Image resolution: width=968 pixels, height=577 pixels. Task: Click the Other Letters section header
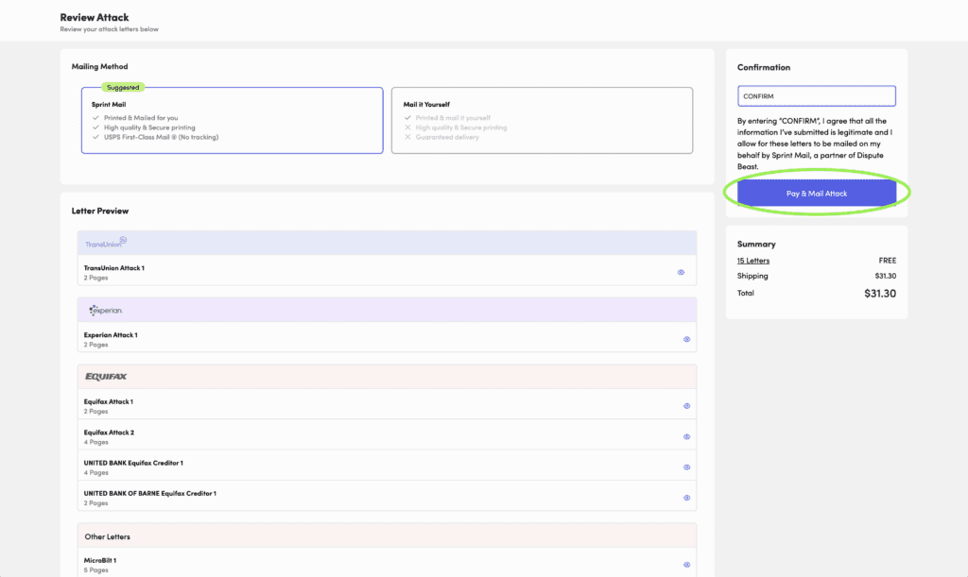point(108,536)
